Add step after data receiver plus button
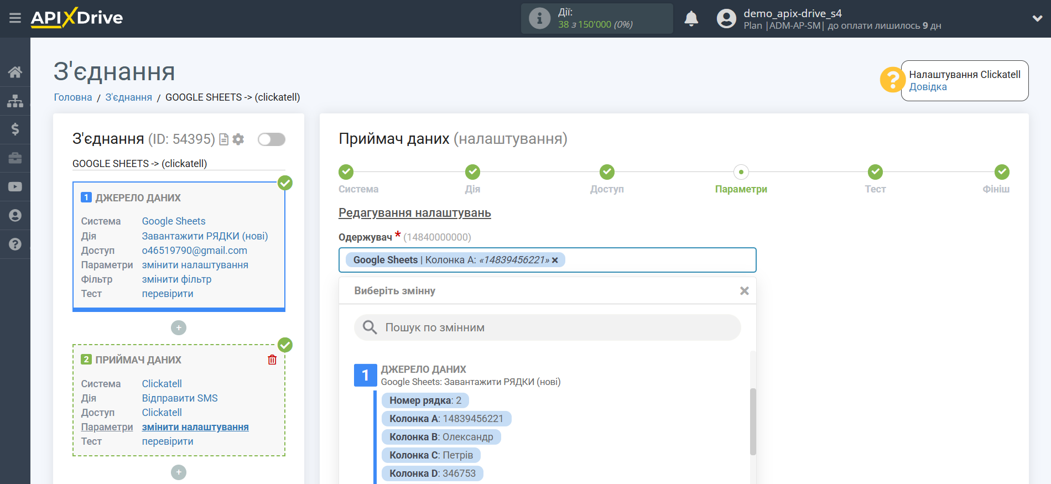 178,472
